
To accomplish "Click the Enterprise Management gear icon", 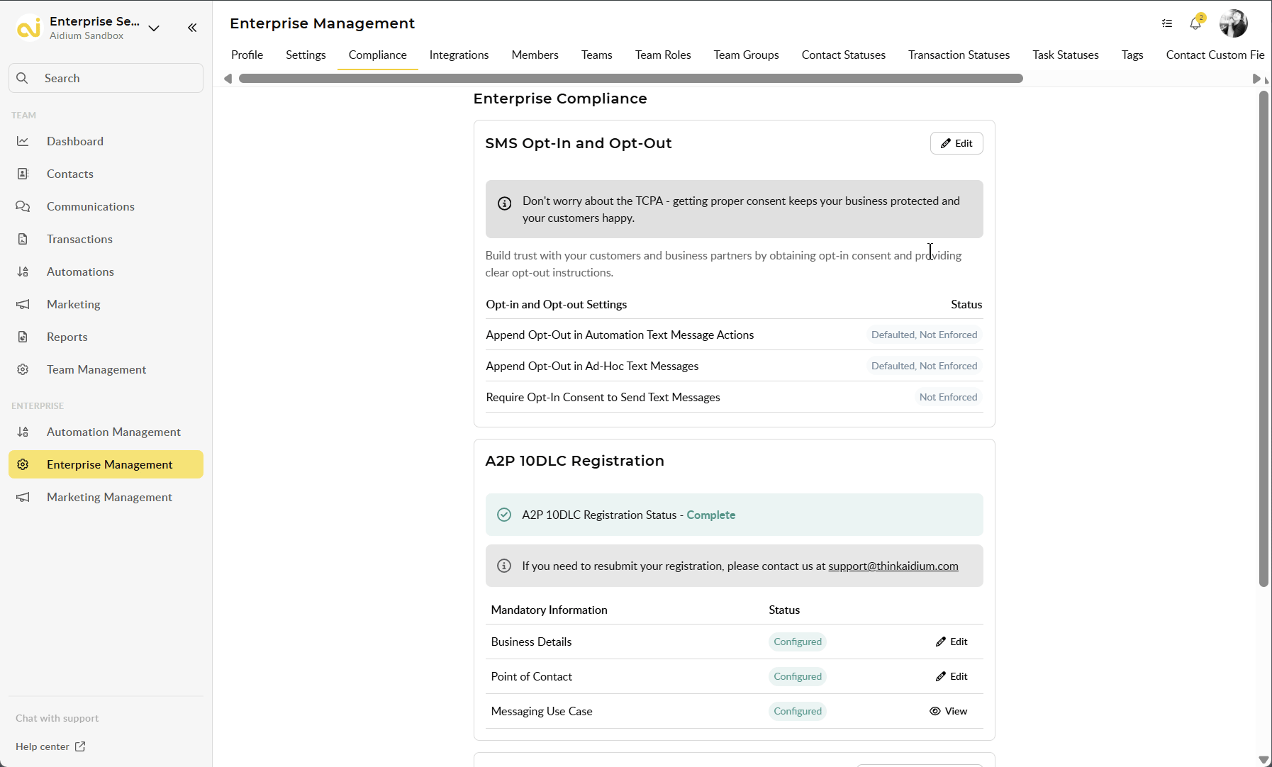I will point(23,464).
